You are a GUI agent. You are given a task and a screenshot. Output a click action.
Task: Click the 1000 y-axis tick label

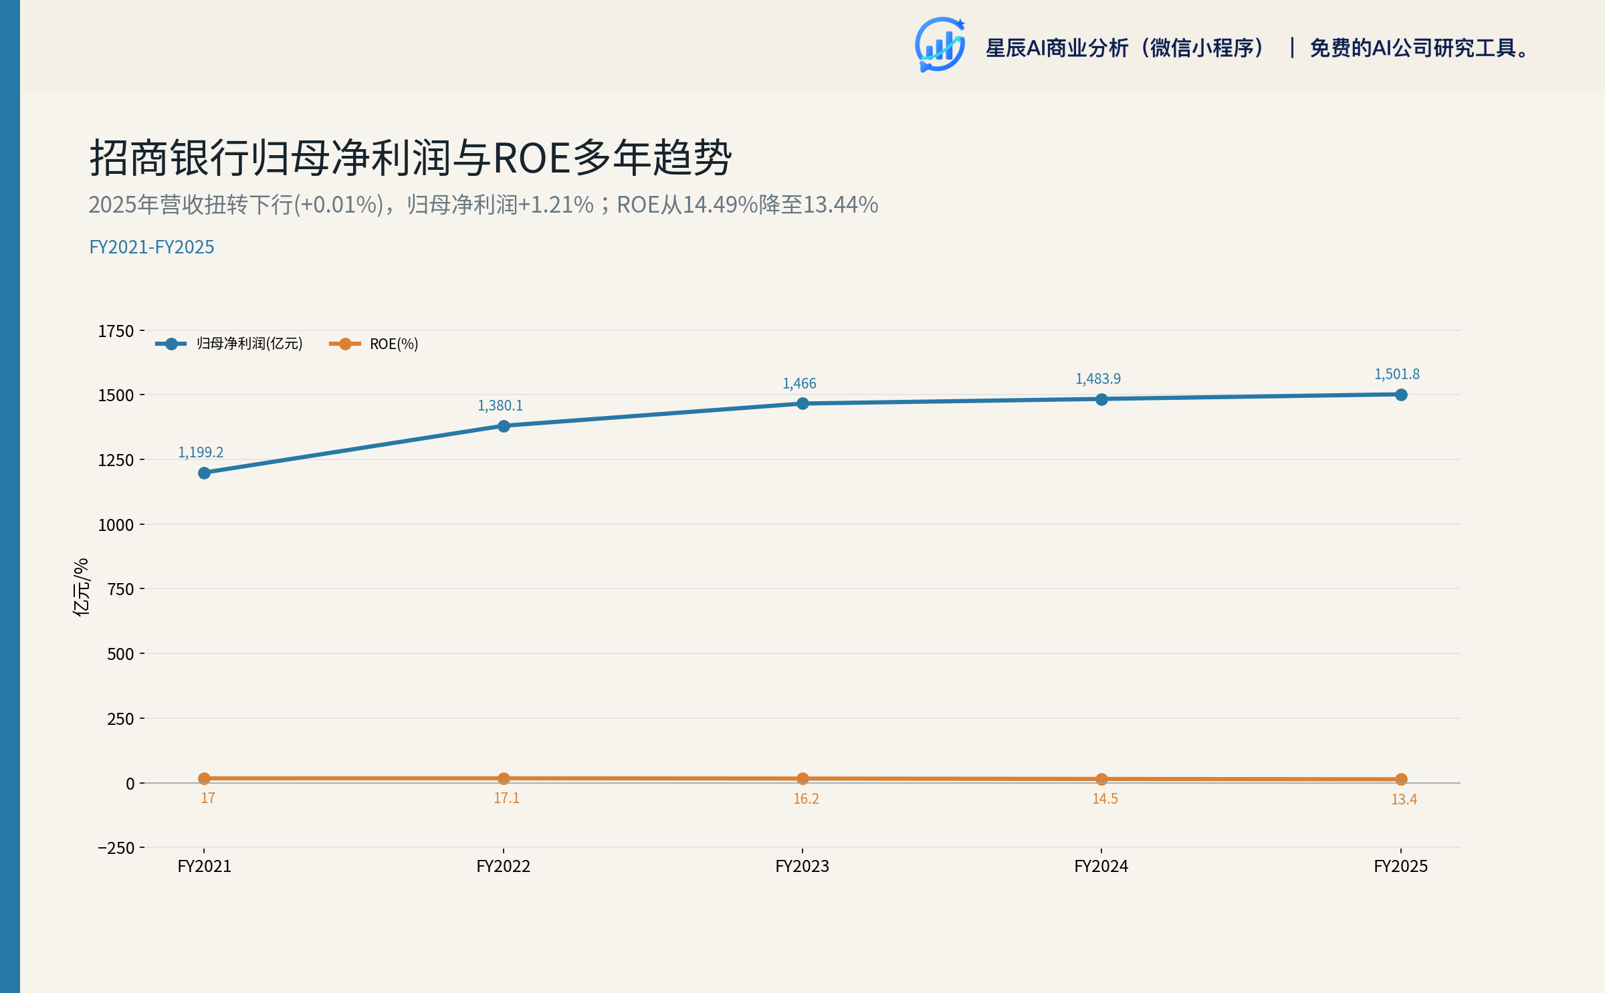tap(116, 526)
